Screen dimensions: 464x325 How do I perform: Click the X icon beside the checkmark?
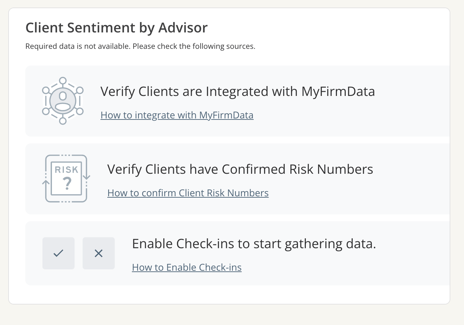(98, 253)
